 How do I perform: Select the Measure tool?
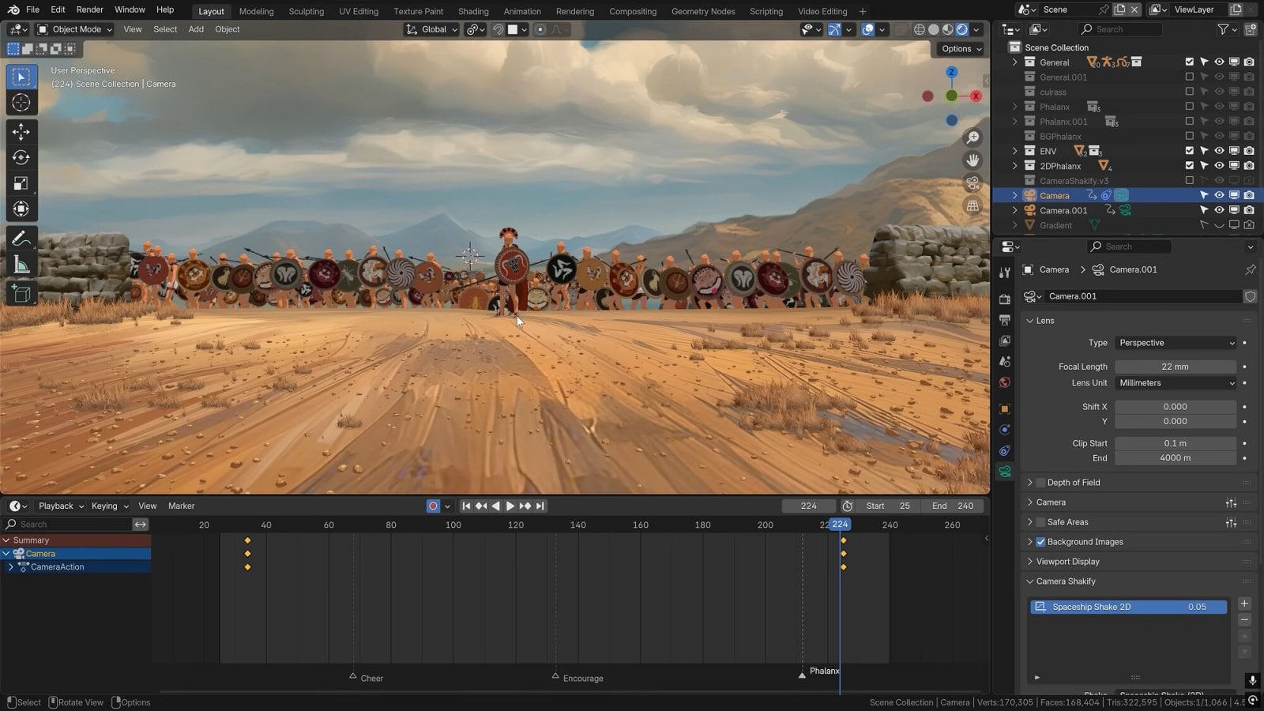pyautogui.click(x=21, y=265)
